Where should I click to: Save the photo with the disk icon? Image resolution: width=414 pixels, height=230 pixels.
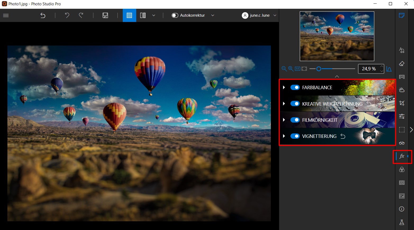click(x=105, y=15)
